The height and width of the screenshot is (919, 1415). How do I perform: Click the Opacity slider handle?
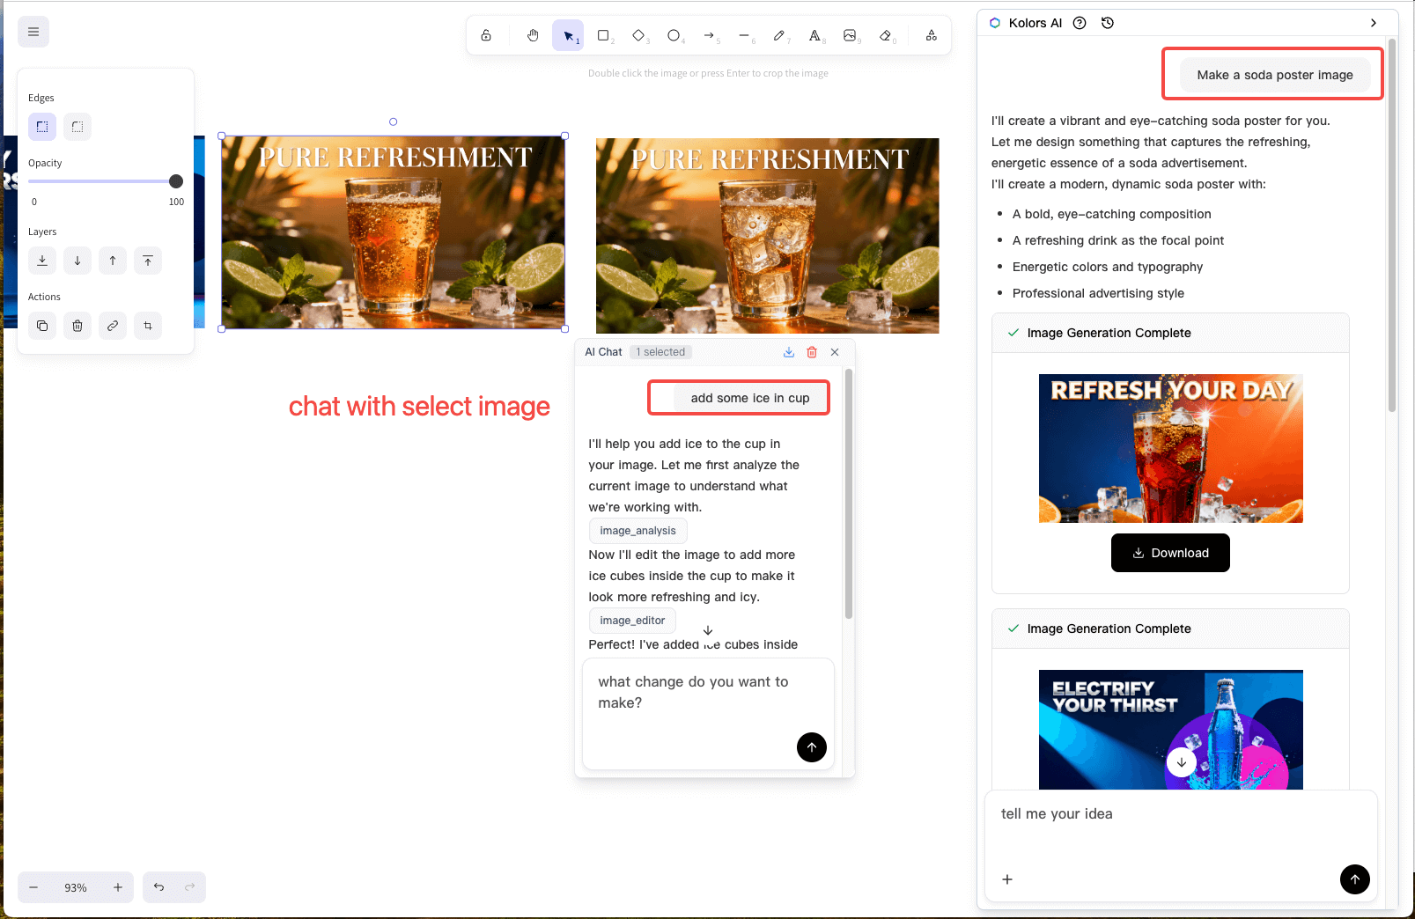click(x=176, y=181)
